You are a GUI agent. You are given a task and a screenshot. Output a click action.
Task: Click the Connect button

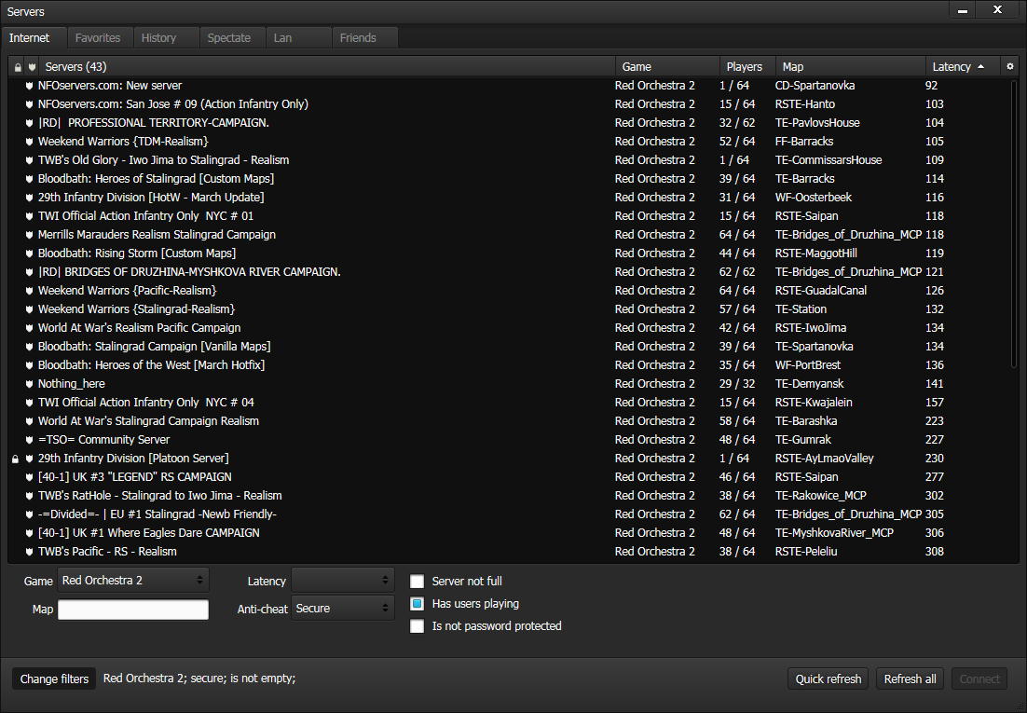coord(979,679)
